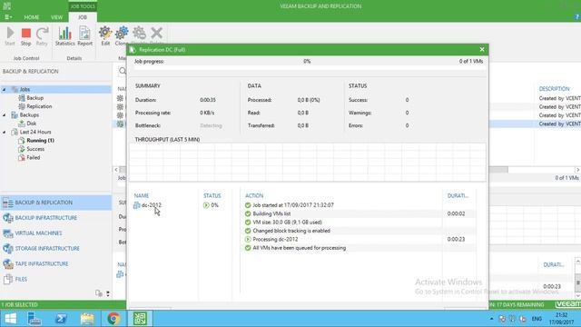Image resolution: width=581 pixels, height=327 pixels.
Task: Collapse the Last 24 Hours node
Action: 5,132
